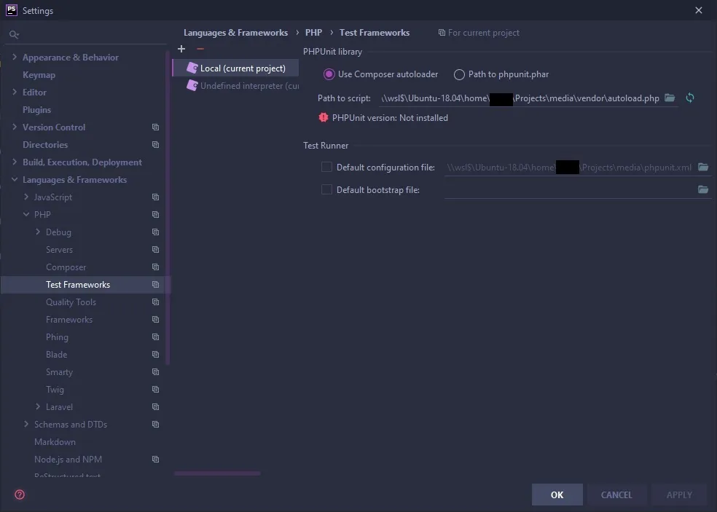Click the Path to script input field
This screenshot has height=512, width=717.
[520, 98]
